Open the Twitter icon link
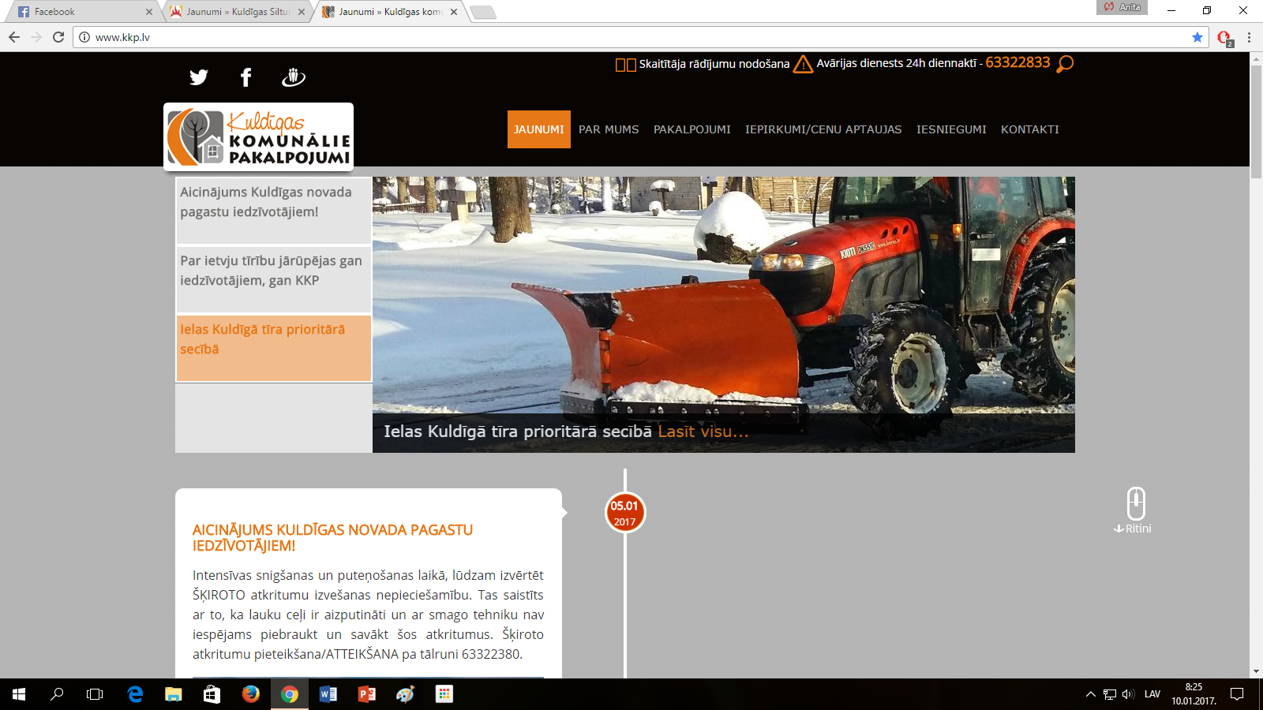The height and width of the screenshot is (710, 1263). point(199,77)
